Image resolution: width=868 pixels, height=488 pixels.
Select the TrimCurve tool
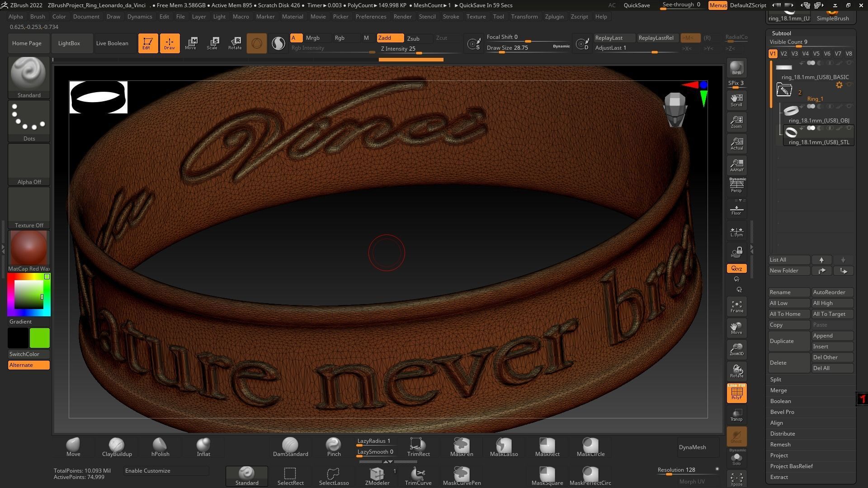(x=418, y=476)
